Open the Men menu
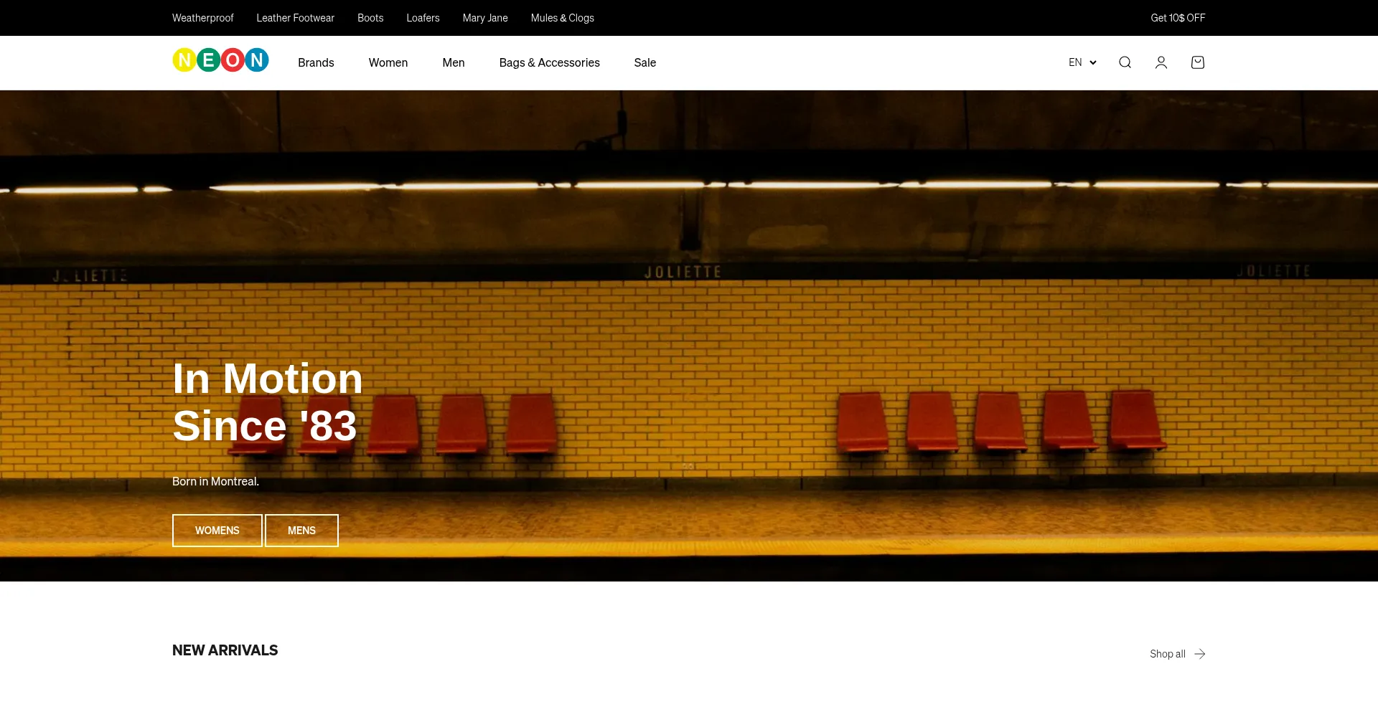Viewport: 1378px width, 712px height. pos(454,63)
